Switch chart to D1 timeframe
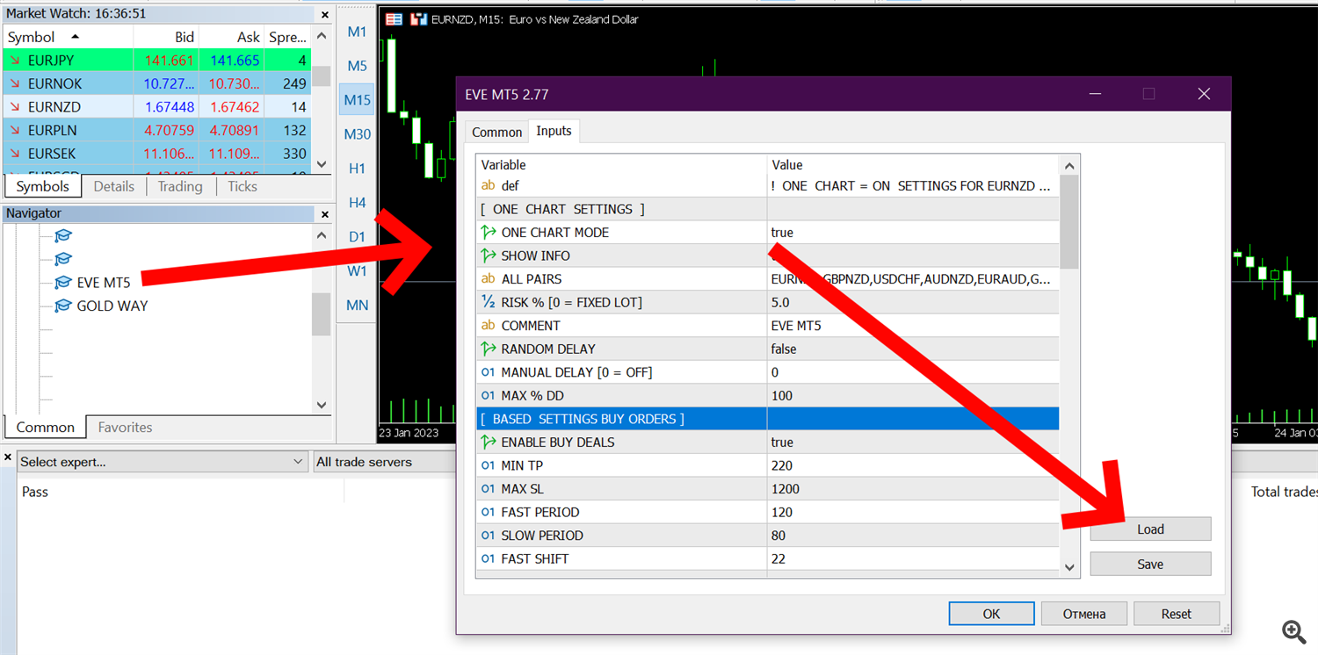The image size is (1318, 655). 357,237
